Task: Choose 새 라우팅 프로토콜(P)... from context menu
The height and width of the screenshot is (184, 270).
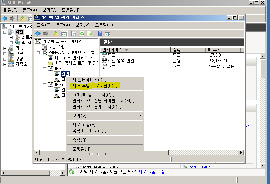Action: 105,86
